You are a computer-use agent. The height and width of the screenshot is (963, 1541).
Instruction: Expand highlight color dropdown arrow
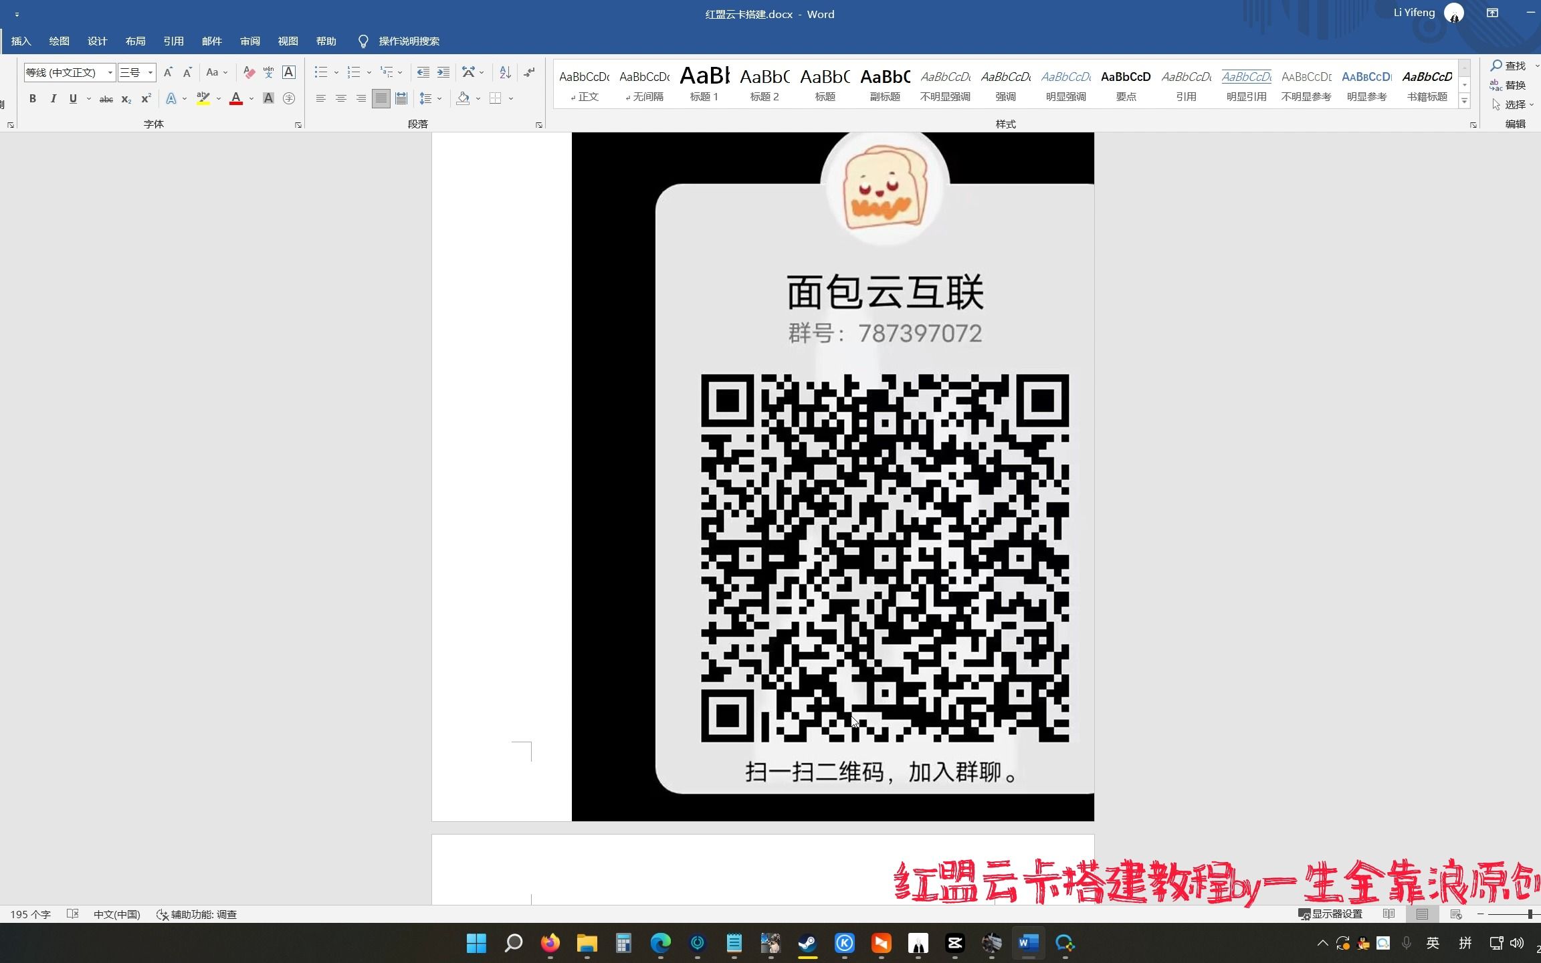(219, 99)
